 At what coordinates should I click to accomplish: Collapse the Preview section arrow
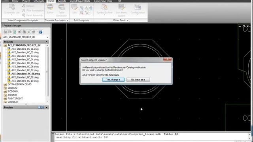point(47,107)
